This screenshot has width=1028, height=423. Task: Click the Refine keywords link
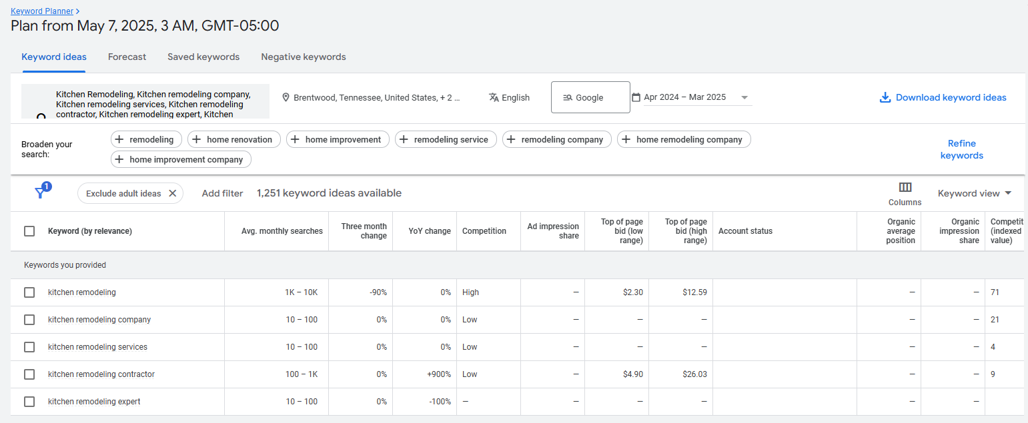click(961, 149)
